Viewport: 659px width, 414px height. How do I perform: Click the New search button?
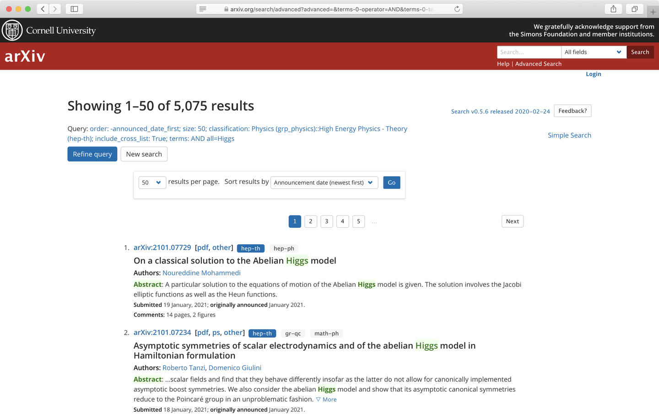(x=144, y=154)
